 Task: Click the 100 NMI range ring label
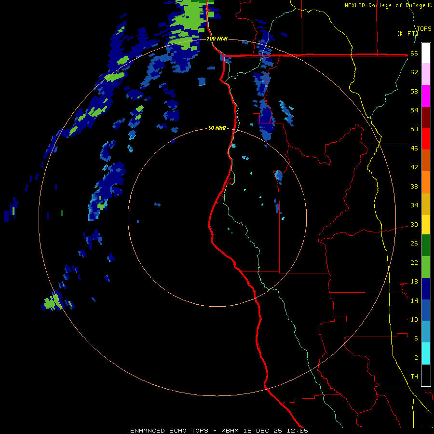click(x=217, y=39)
